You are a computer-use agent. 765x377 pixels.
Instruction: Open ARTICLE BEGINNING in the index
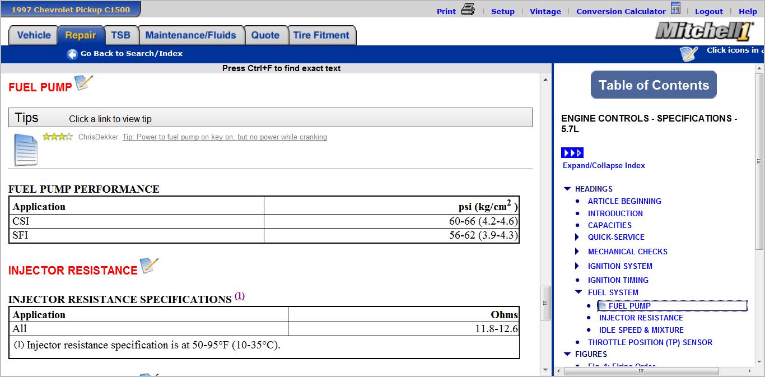624,201
